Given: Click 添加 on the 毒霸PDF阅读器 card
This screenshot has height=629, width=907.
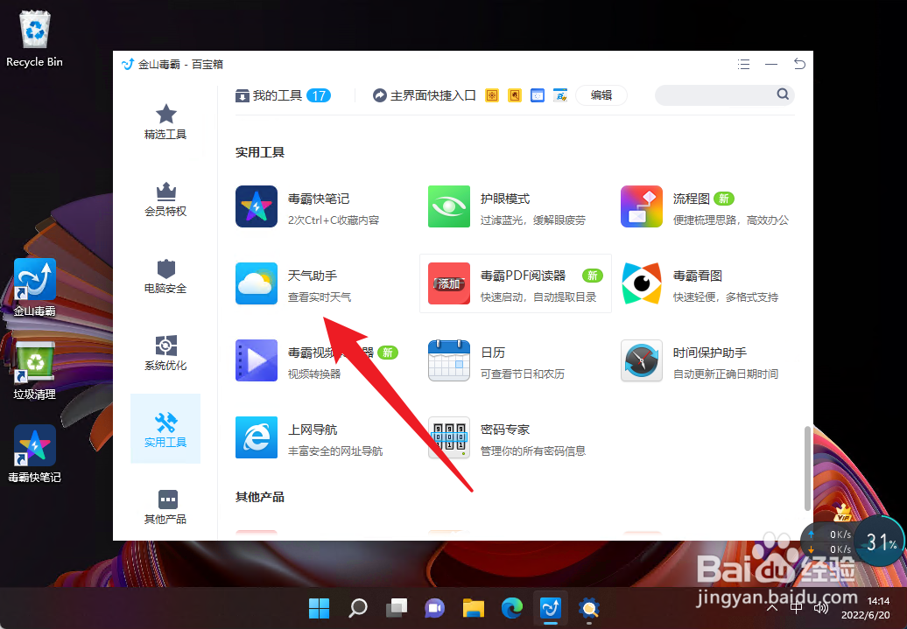Looking at the screenshot, I should pyautogui.click(x=449, y=283).
